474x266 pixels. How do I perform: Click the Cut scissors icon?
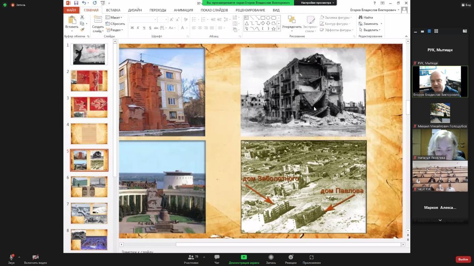(x=82, y=17)
